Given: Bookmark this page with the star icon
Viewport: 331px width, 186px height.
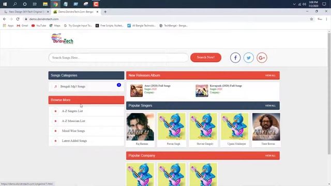Looking at the screenshot, I should (311, 19).
